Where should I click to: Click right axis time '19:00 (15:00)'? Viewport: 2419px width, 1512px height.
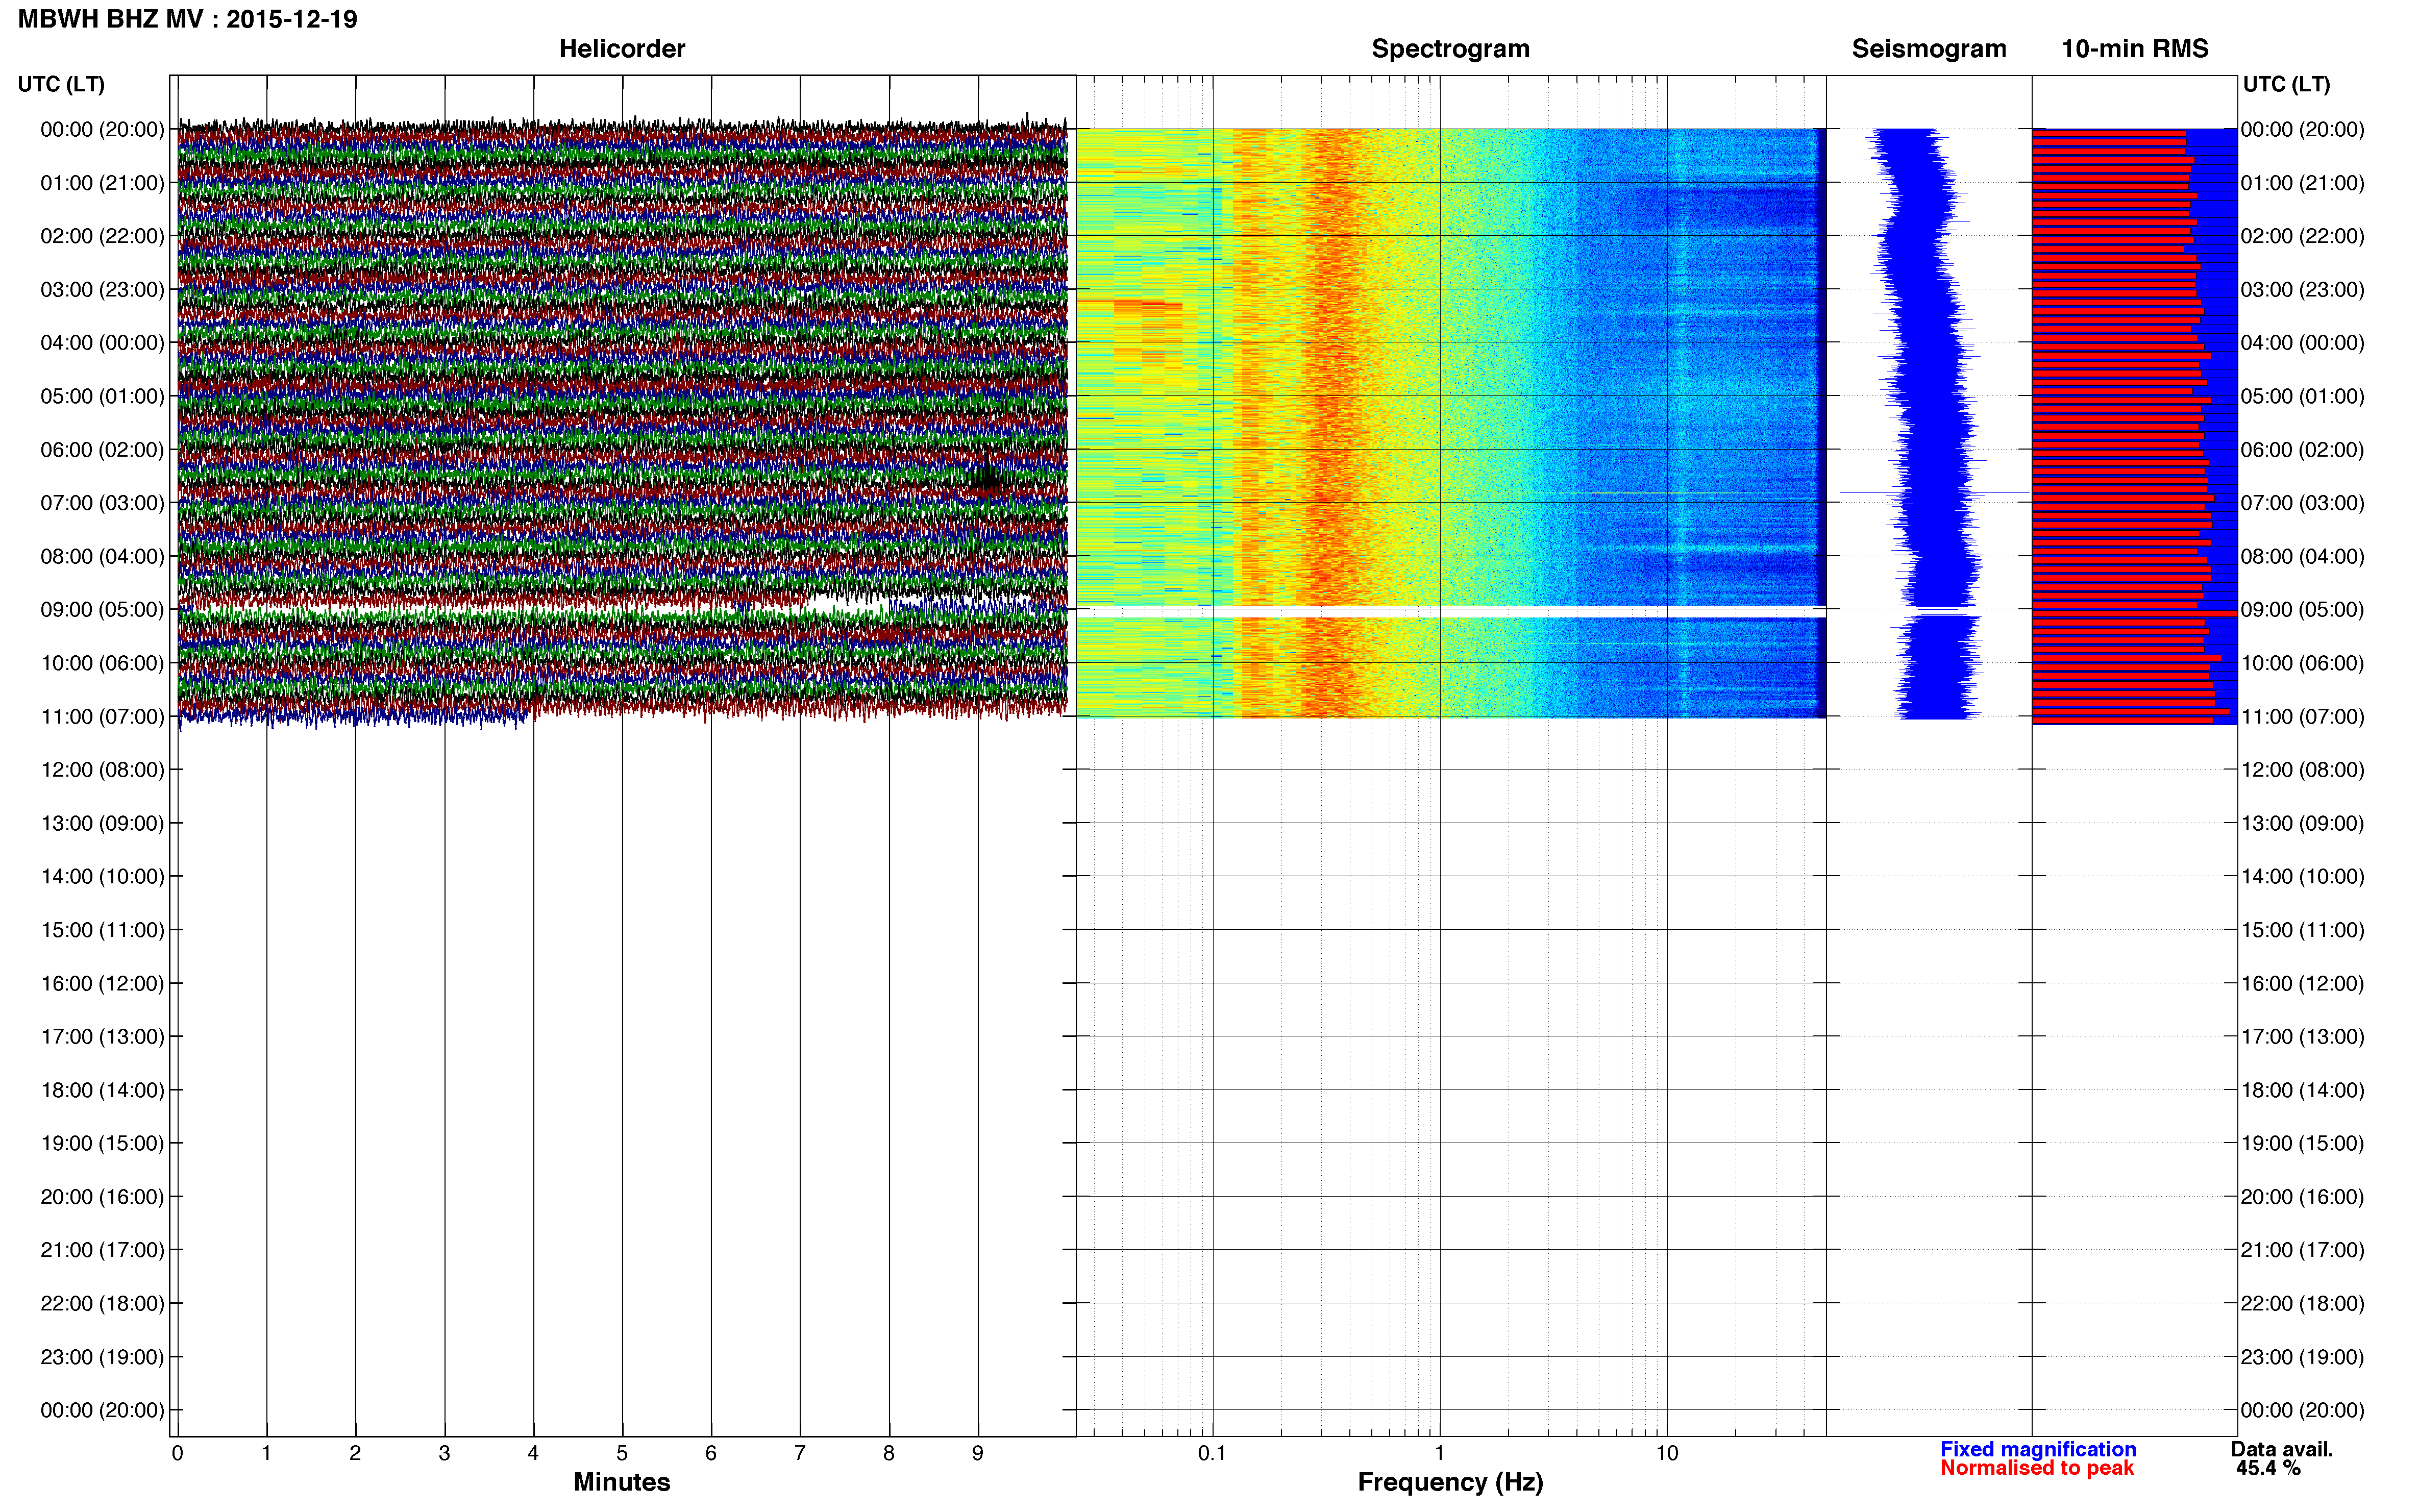coord(2302,1143)
